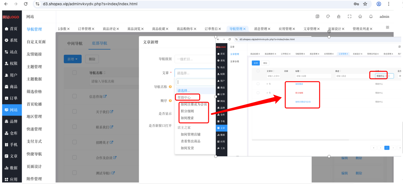Reload the page with the browser refresh icon
Screen dimensions: 403x184
pyautogui.click(x=26, y=4)
